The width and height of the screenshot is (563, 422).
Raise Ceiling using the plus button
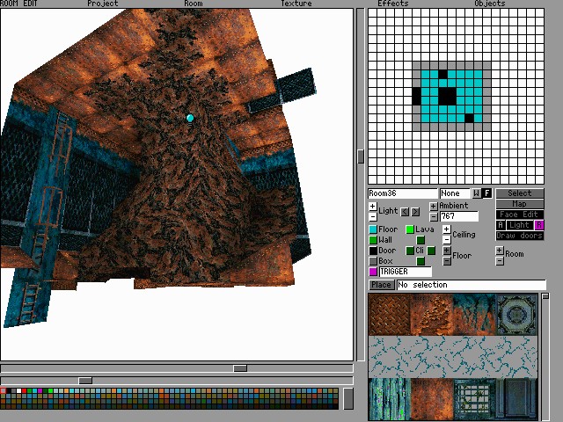click(446, 229)
